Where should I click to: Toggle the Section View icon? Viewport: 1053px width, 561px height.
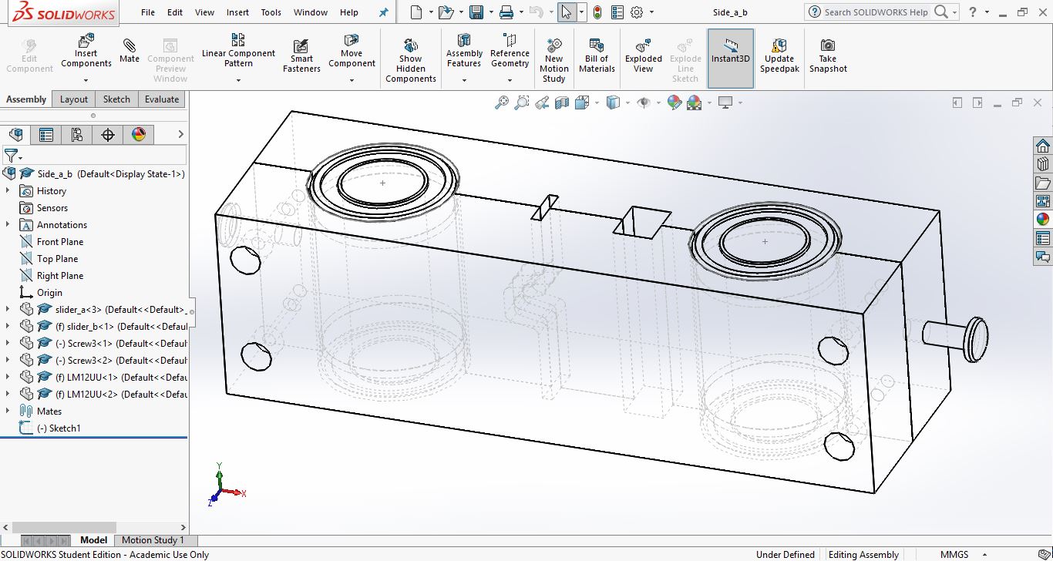tap(561, 102)
